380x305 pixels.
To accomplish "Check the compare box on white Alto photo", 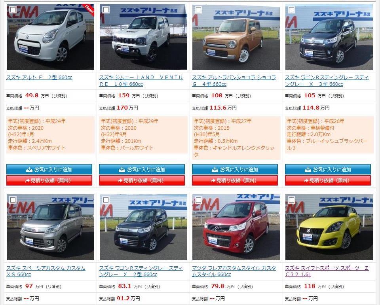I will point(13,9).
